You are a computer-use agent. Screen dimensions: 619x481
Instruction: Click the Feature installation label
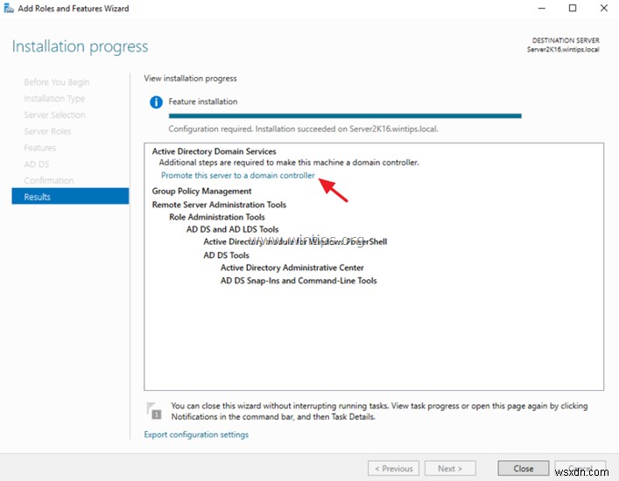[x=203, y=101]
